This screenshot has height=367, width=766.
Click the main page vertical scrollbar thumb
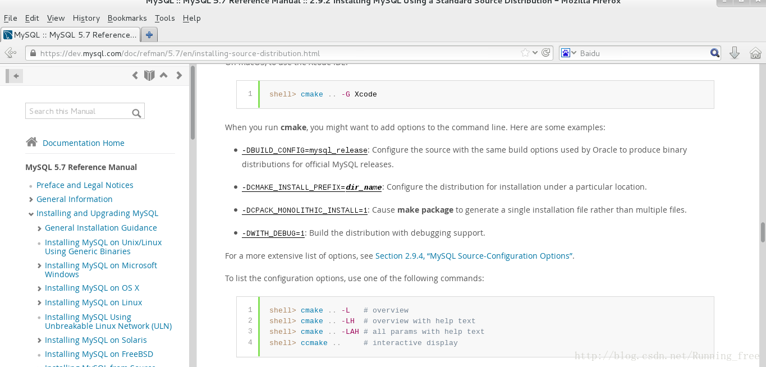763,232
